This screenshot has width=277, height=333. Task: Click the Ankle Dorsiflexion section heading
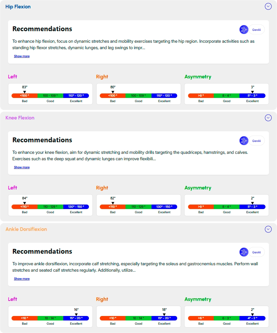click(26, 229)
